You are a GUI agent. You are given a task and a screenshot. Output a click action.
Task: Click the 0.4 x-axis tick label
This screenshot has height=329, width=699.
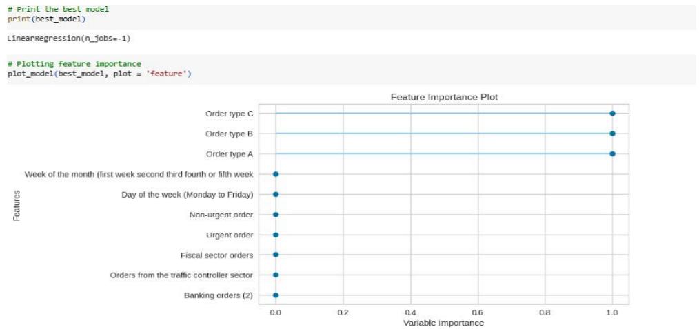(x=410, y=312)
